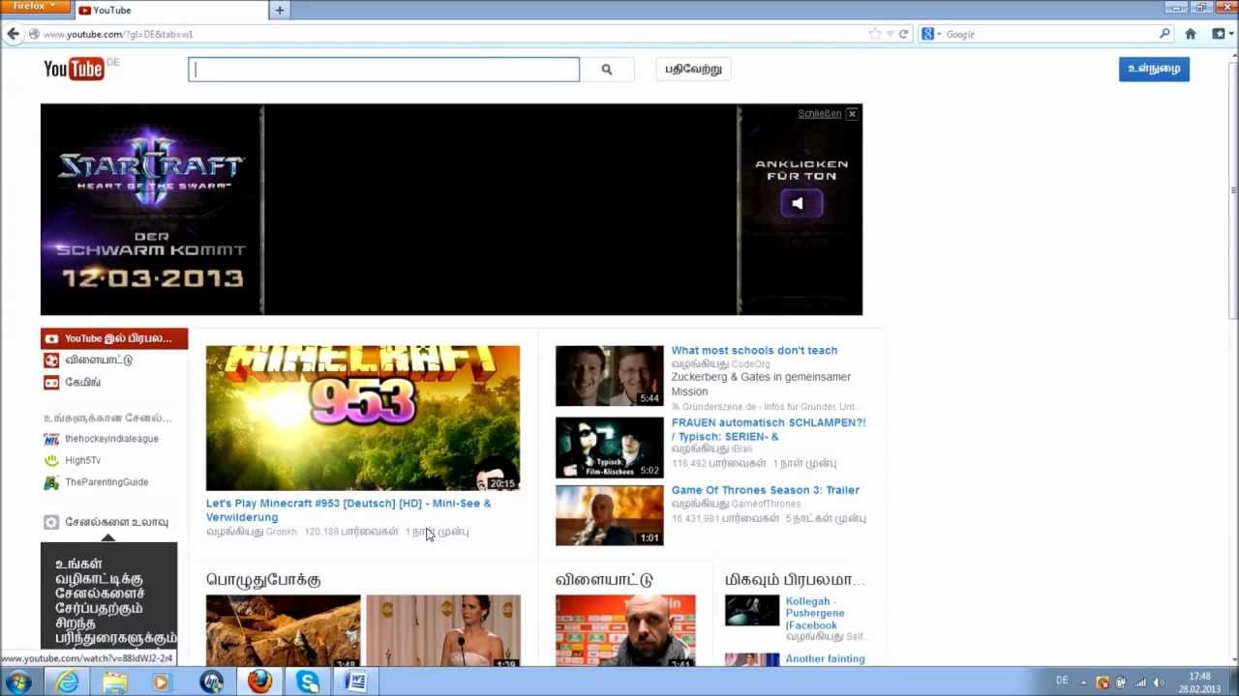The height and width of the screenshot is (696, 1239).
Task: Open Let's Play Minecraft #953 title link
Action: [x=348, y=510]
